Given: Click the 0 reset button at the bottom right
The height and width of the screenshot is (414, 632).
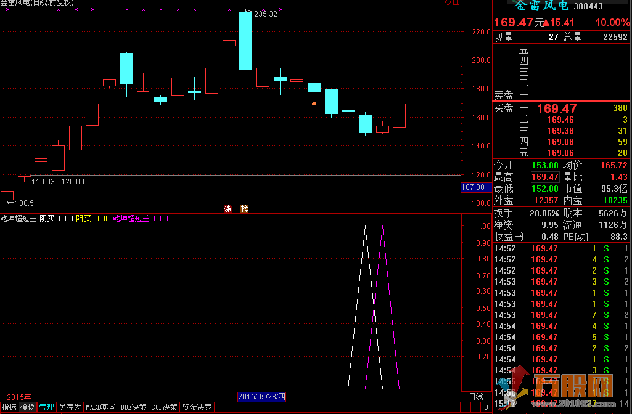Looking at the screenshot, I should tap(486, 407).
